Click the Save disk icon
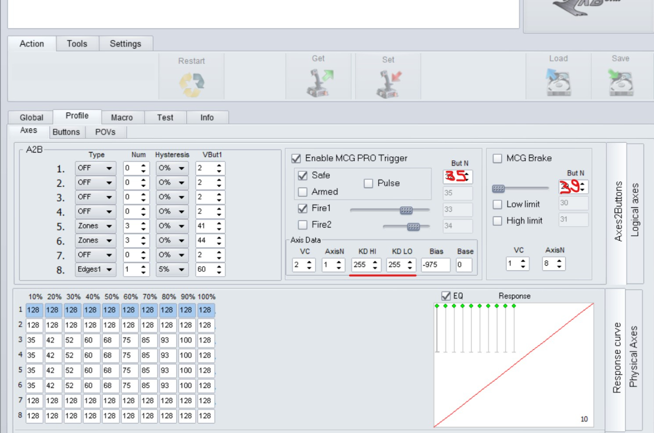Image resolution: width=654 pixels, height=433 pixels. coord(620,81)
